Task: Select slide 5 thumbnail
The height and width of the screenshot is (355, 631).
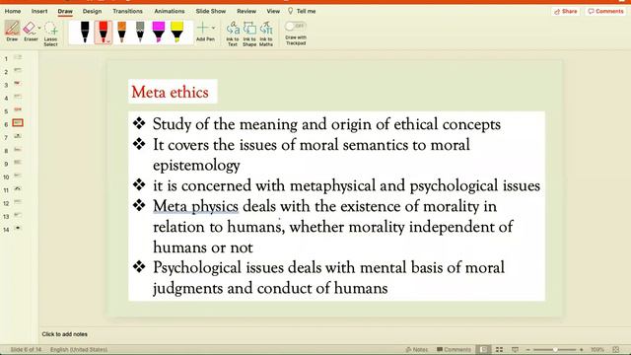Action: [x=18, y=109]
